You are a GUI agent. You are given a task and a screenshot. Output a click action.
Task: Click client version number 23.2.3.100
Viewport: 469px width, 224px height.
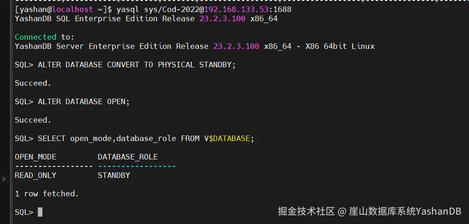click(222, 19)
